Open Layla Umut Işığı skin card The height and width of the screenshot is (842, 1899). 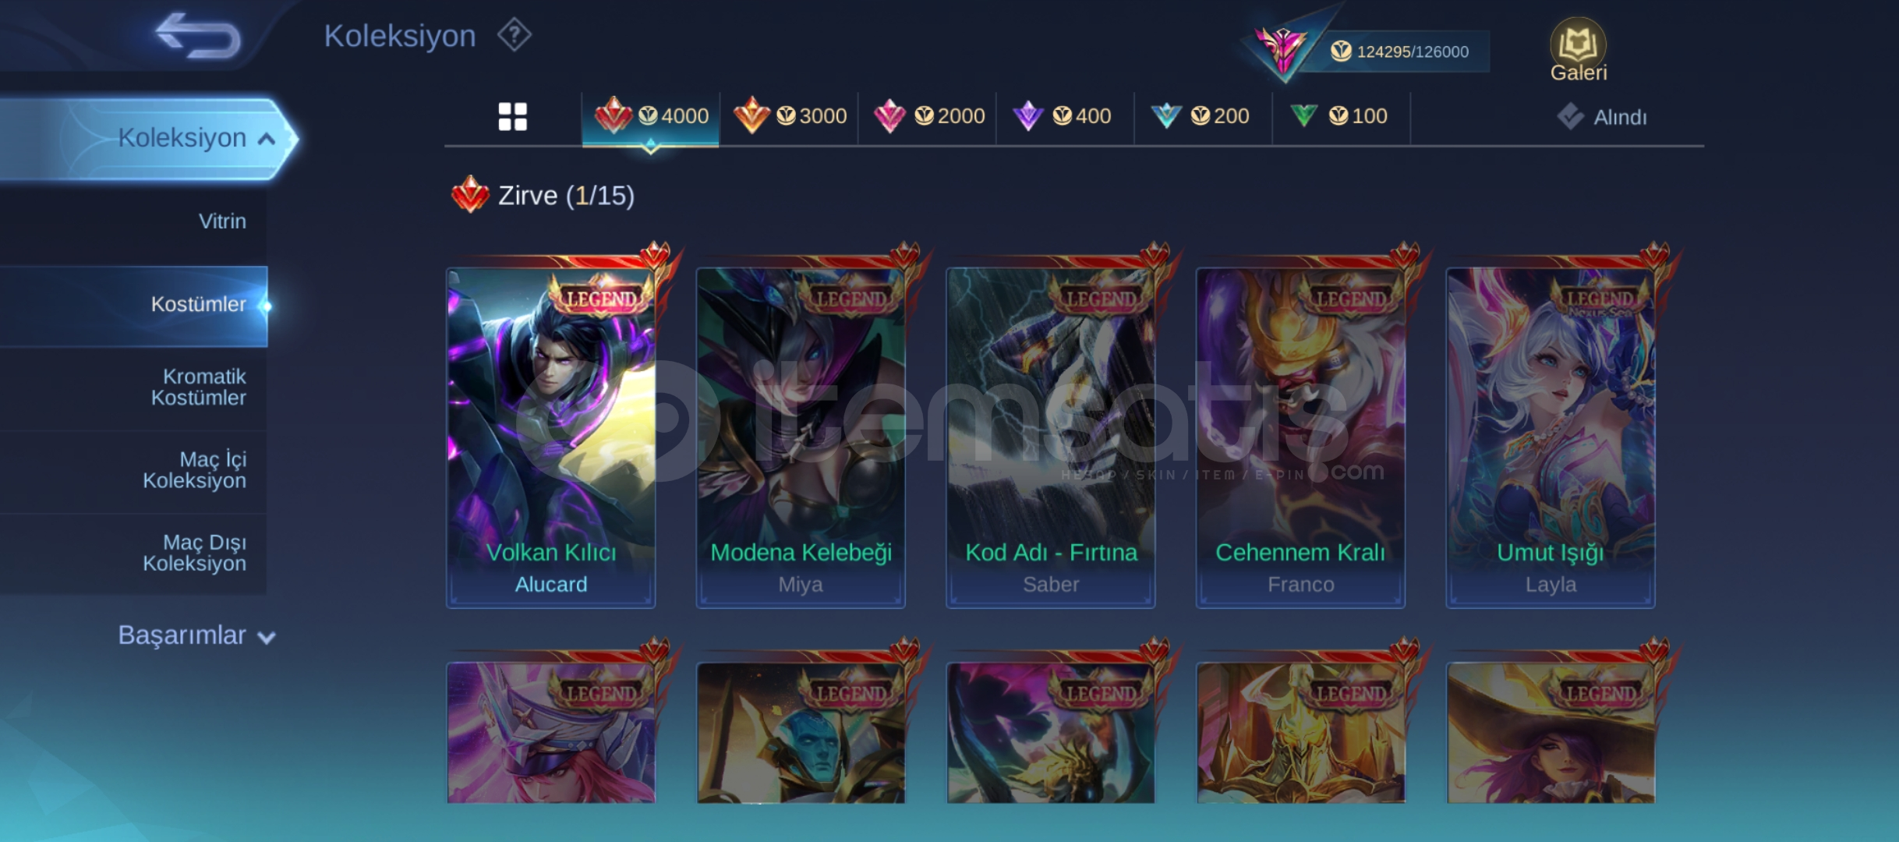pos(1551,437)
